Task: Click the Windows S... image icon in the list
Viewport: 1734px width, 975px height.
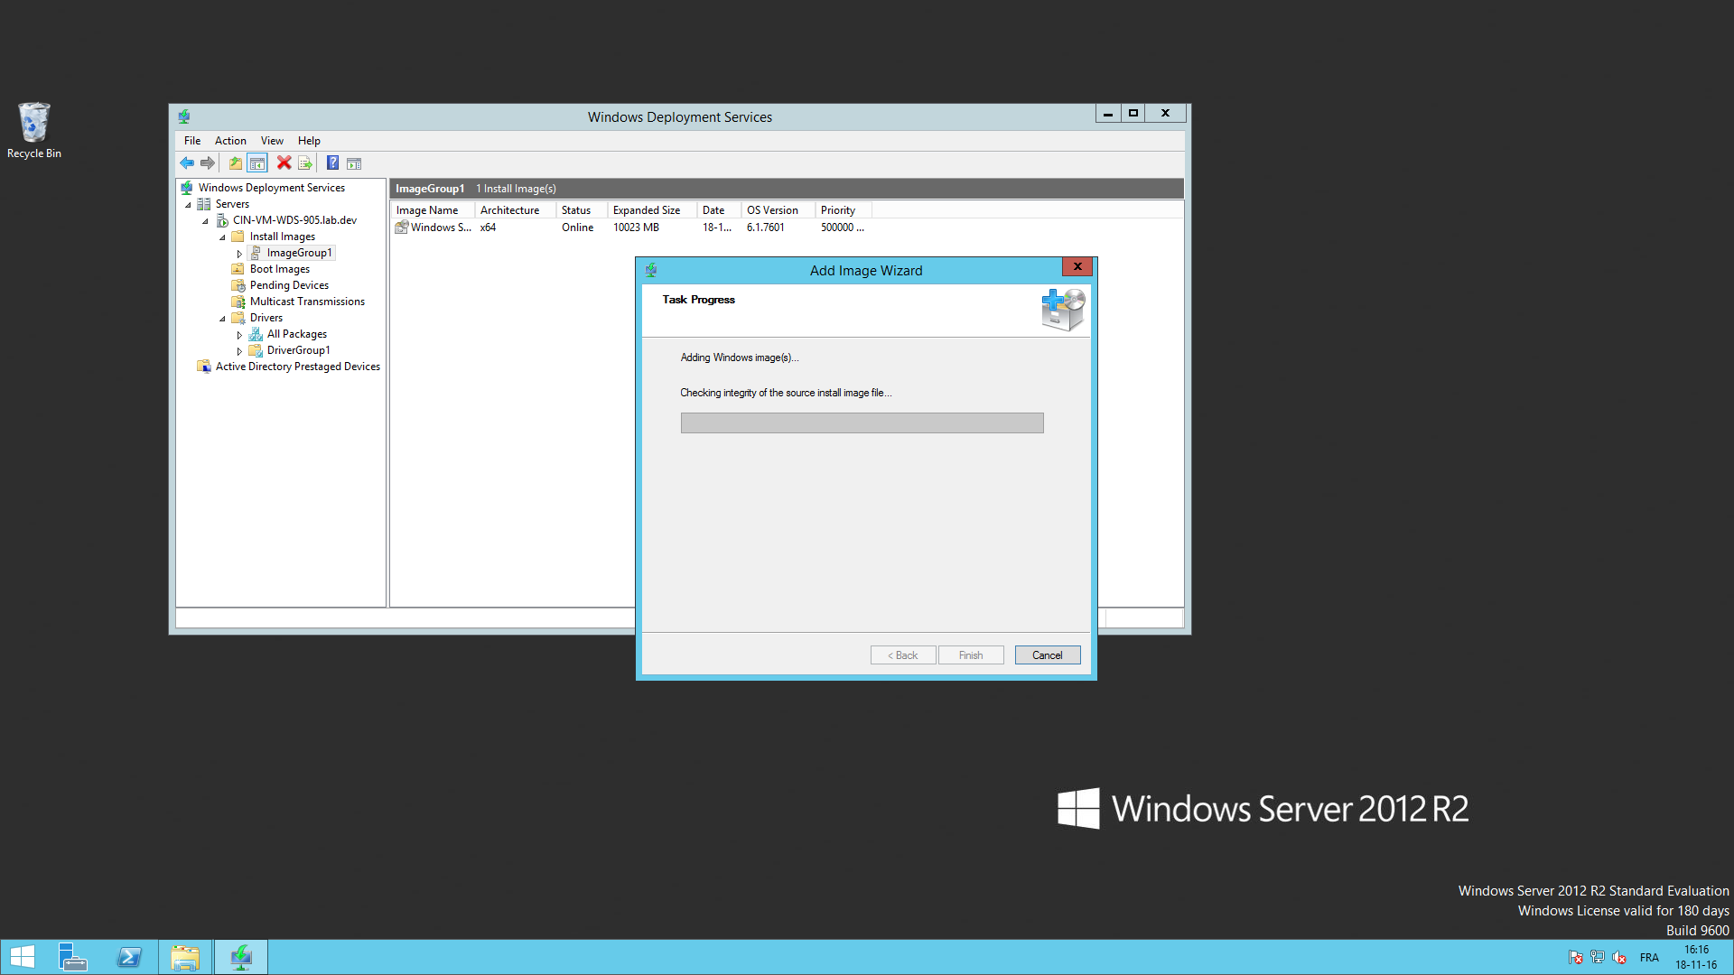Action: (402, 227)
